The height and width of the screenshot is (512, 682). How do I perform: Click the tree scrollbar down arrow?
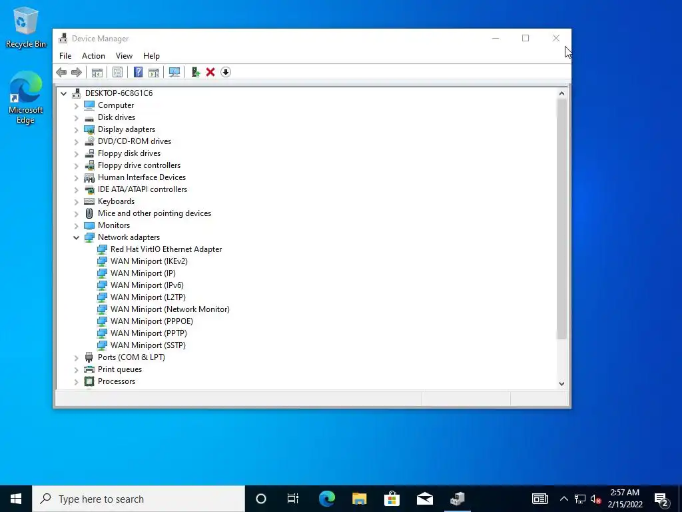coord(561,383)
